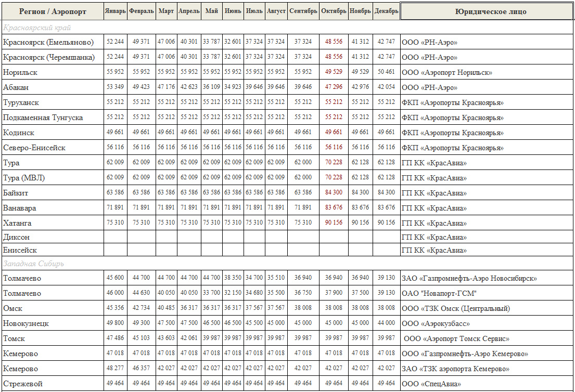This screenshot has width=575, height=392.
Task: Click the 'Май' column header
Action: click(x=212, y=11)
